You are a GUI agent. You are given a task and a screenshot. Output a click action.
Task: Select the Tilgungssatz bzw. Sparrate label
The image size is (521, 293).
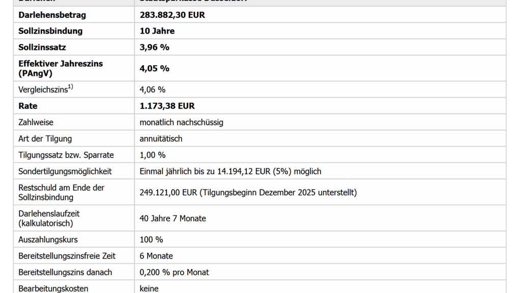click(66, 155)
